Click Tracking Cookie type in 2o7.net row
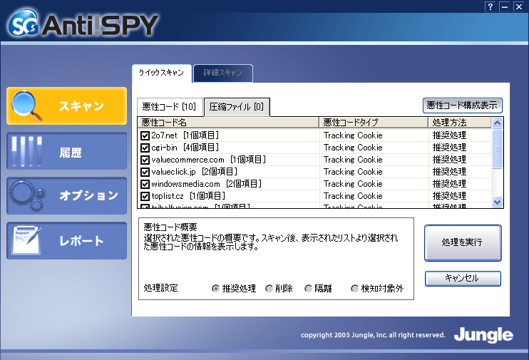 pos(353,135)
